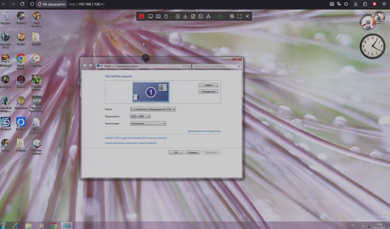Toggle fullscreen icon in KVM toolbar
The width and height of the screenshot is (390, 229).
239,16
